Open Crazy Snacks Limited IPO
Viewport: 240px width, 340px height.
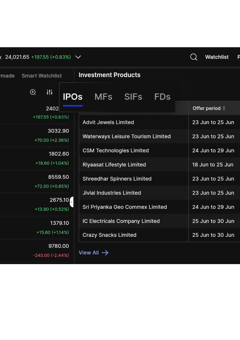109,235
